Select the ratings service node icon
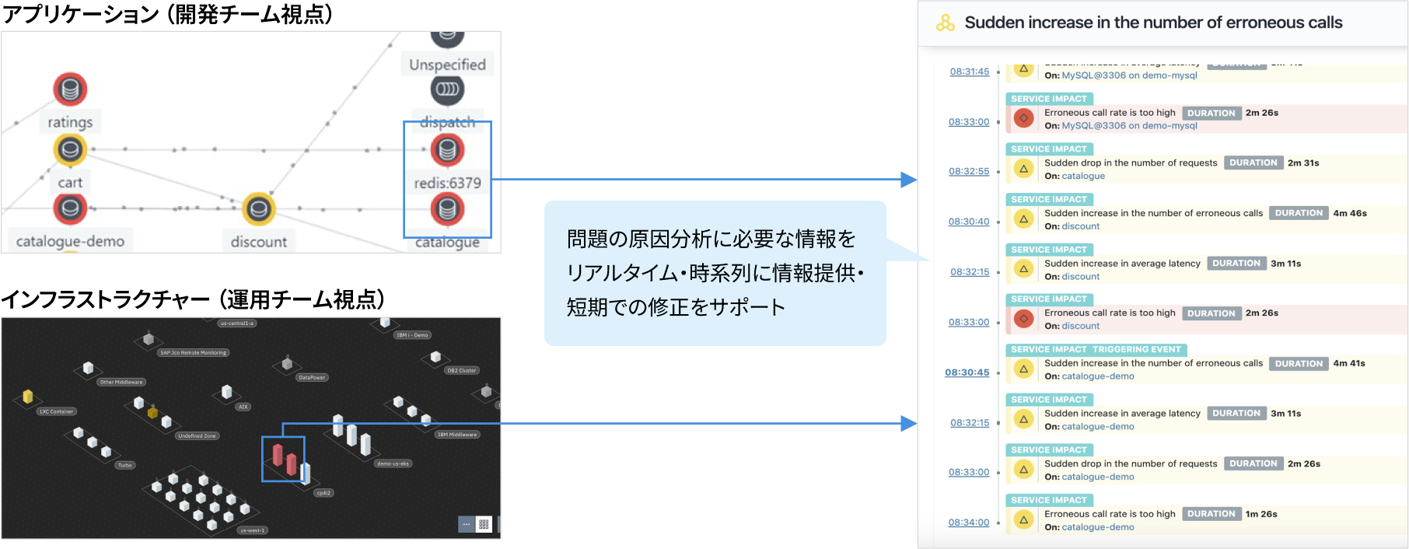This screenshot has width=1409, height=549. pyautogui.click(x=70, y=90)
